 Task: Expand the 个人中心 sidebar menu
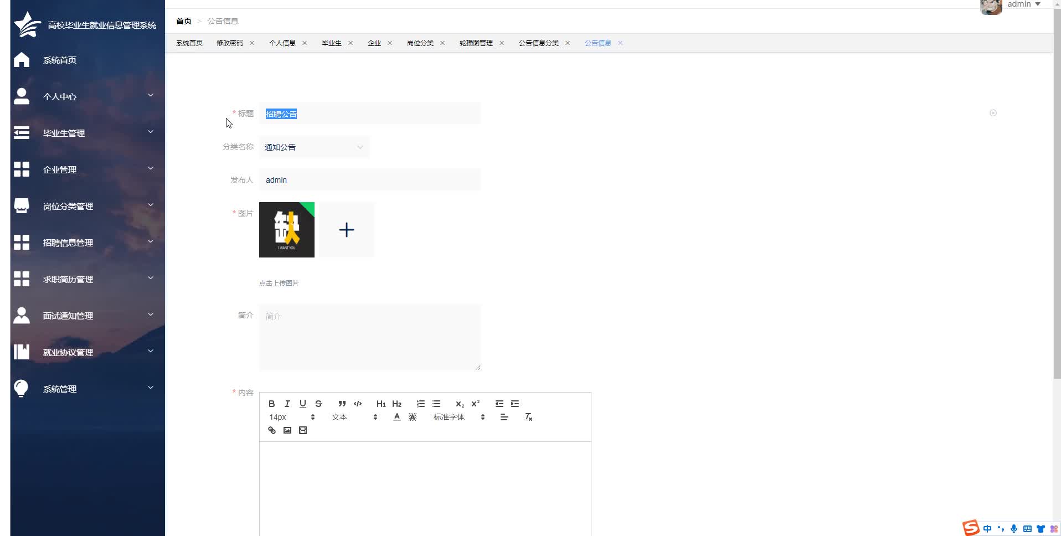pyautogui.click(x=87, y=96)
